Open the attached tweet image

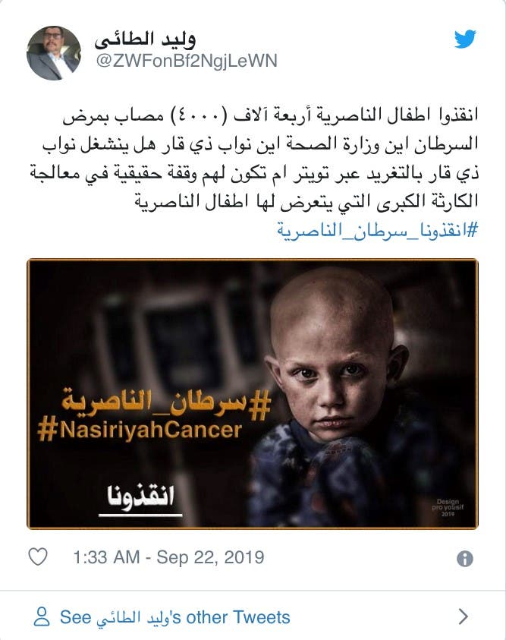coord(253,394)
